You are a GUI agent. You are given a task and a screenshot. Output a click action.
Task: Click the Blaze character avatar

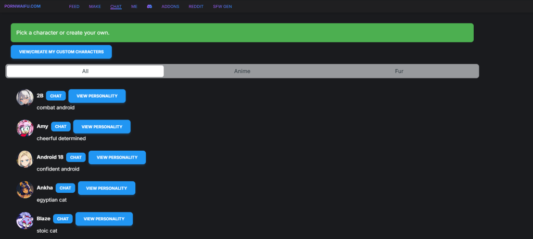click(25, 220)
